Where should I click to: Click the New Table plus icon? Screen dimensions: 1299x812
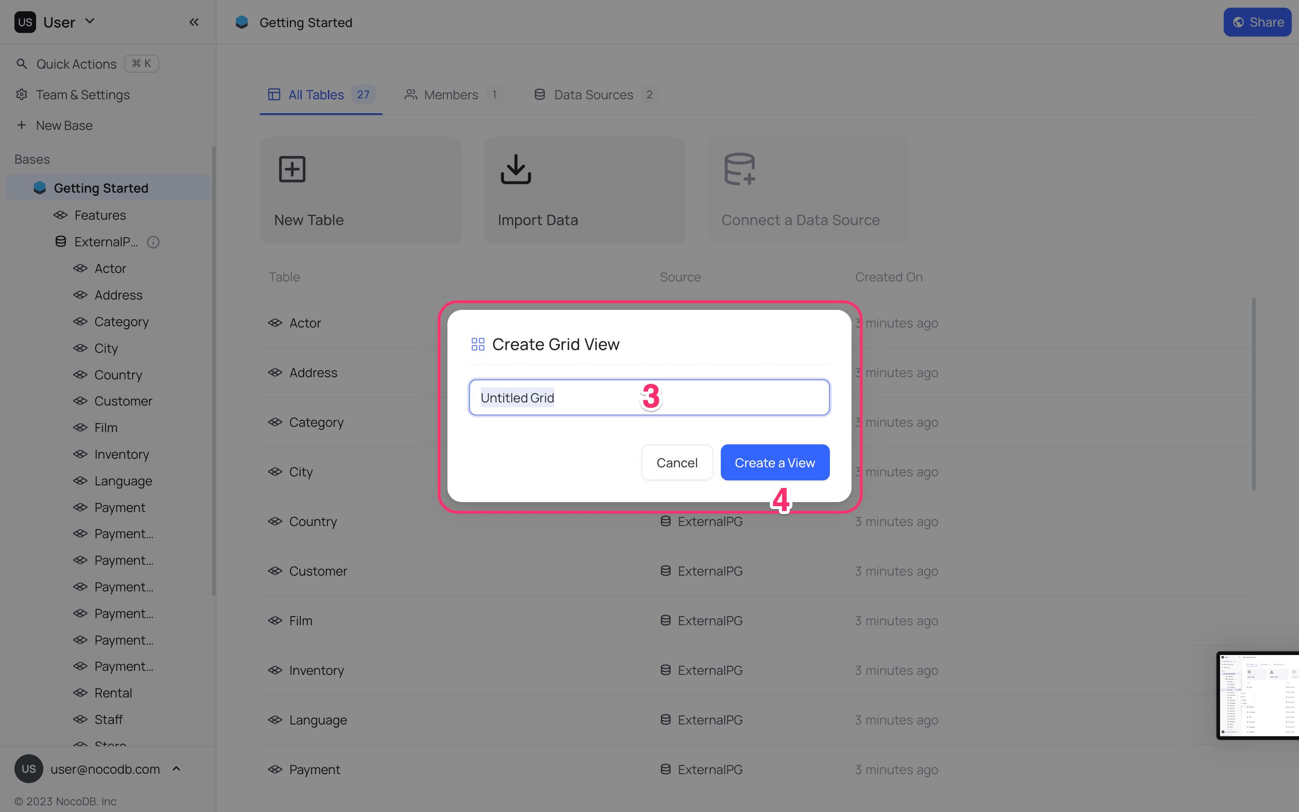[292, 169]
